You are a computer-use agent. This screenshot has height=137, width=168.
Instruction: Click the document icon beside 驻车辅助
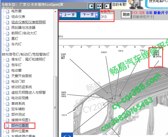pos(7,109)
